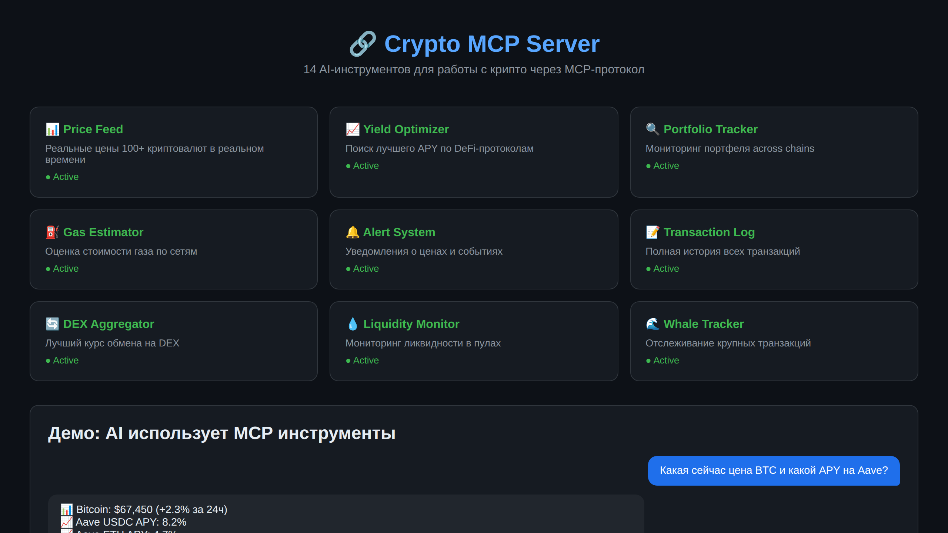Click the Active status under Yield Optimizer
948x533 pixels.
[x=362, y=165]
